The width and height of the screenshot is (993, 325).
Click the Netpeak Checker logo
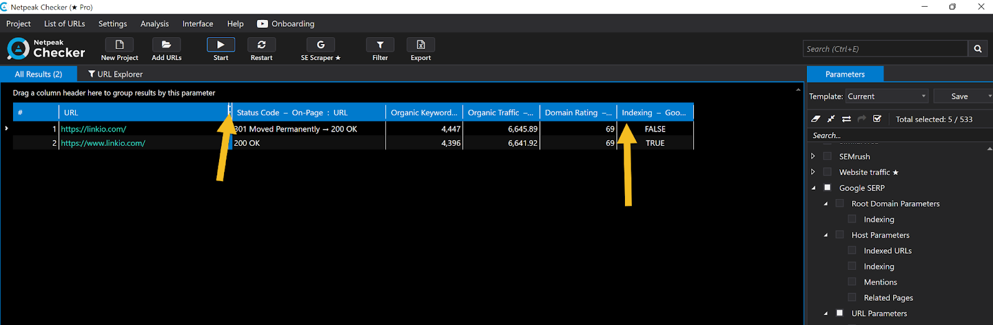click(x=46, y=48)
